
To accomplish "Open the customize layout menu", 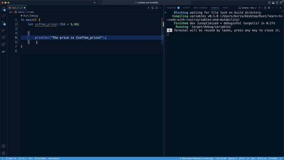I will 281,3.
